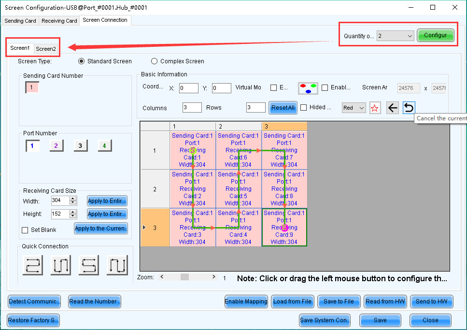The height and width of the screenshot is (330, 467).
Task: Enable the Set Blank checkbox
Action: point(25,230)
